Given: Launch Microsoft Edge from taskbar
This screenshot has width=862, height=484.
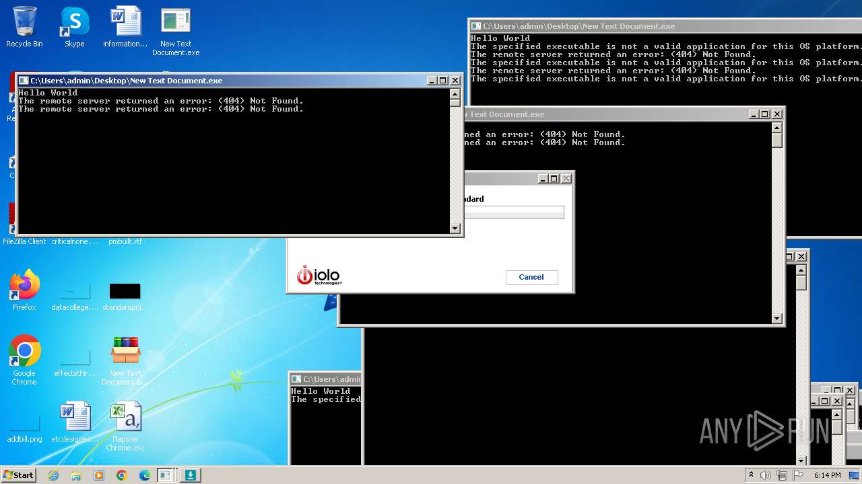Looking at the screenshot, I should point(145,475).
